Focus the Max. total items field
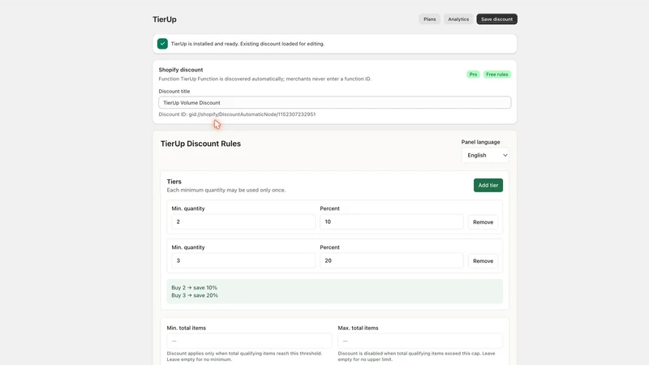 coord(420,341)
